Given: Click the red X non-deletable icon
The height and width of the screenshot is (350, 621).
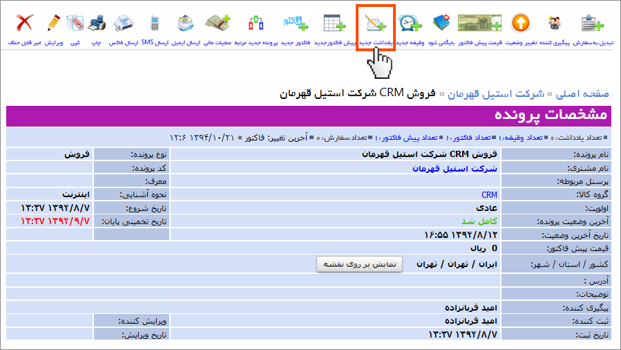Looking at the screenshot, I should pyautogui.click(x=24, y=23).
